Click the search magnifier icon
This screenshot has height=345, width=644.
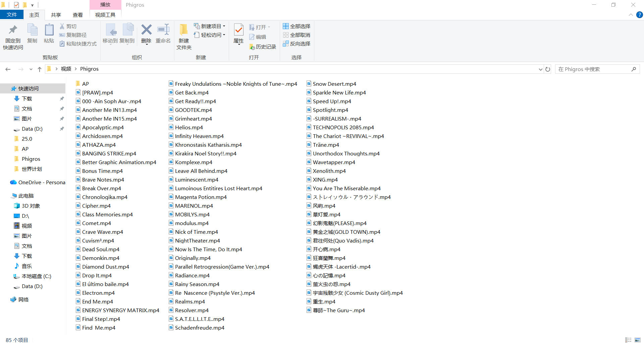(634, 69)
